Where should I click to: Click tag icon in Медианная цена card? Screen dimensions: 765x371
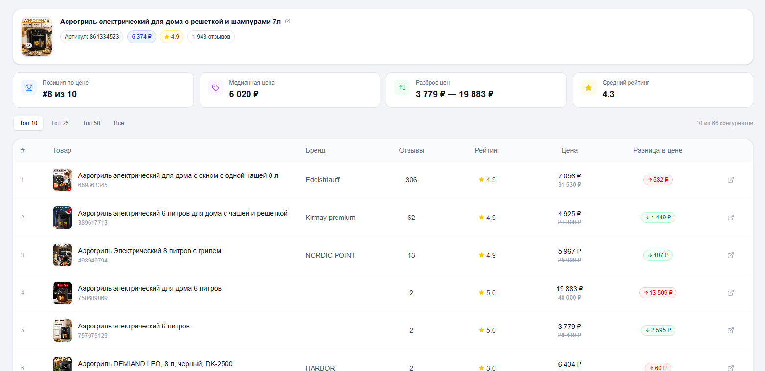pyautogui.click(x=216, y=88)
